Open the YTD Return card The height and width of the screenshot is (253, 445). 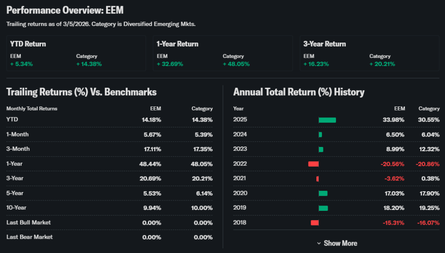[76, 53]
